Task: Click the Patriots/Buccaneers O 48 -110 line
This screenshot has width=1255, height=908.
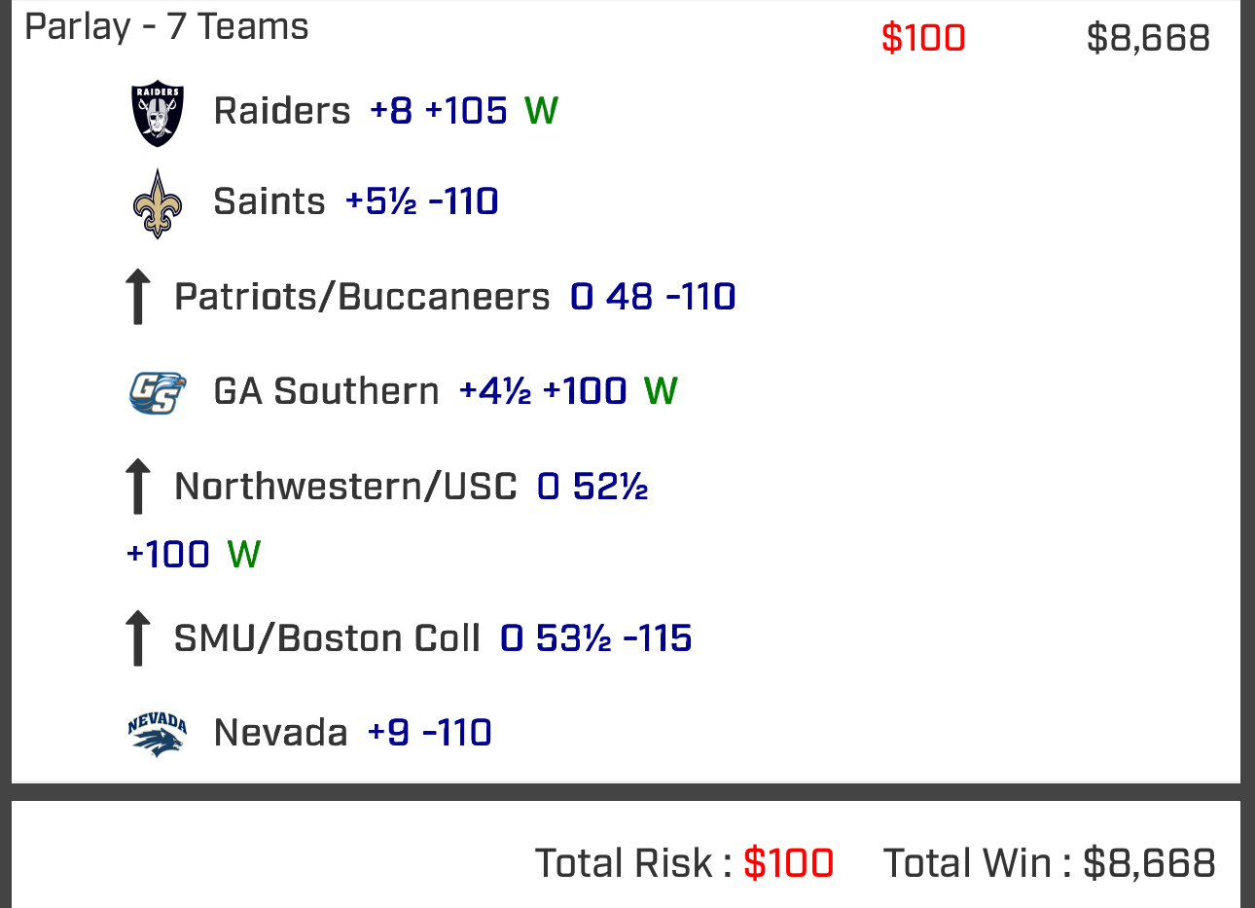Action: [652, 297]
